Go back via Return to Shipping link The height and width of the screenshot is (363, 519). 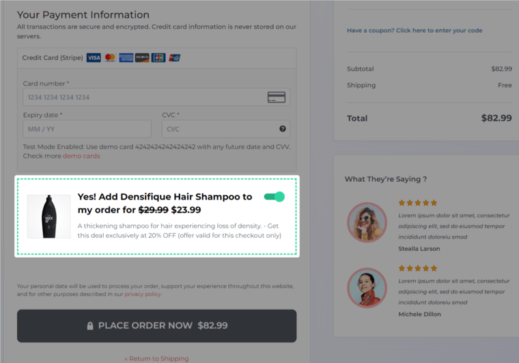[x=156, y=359]
